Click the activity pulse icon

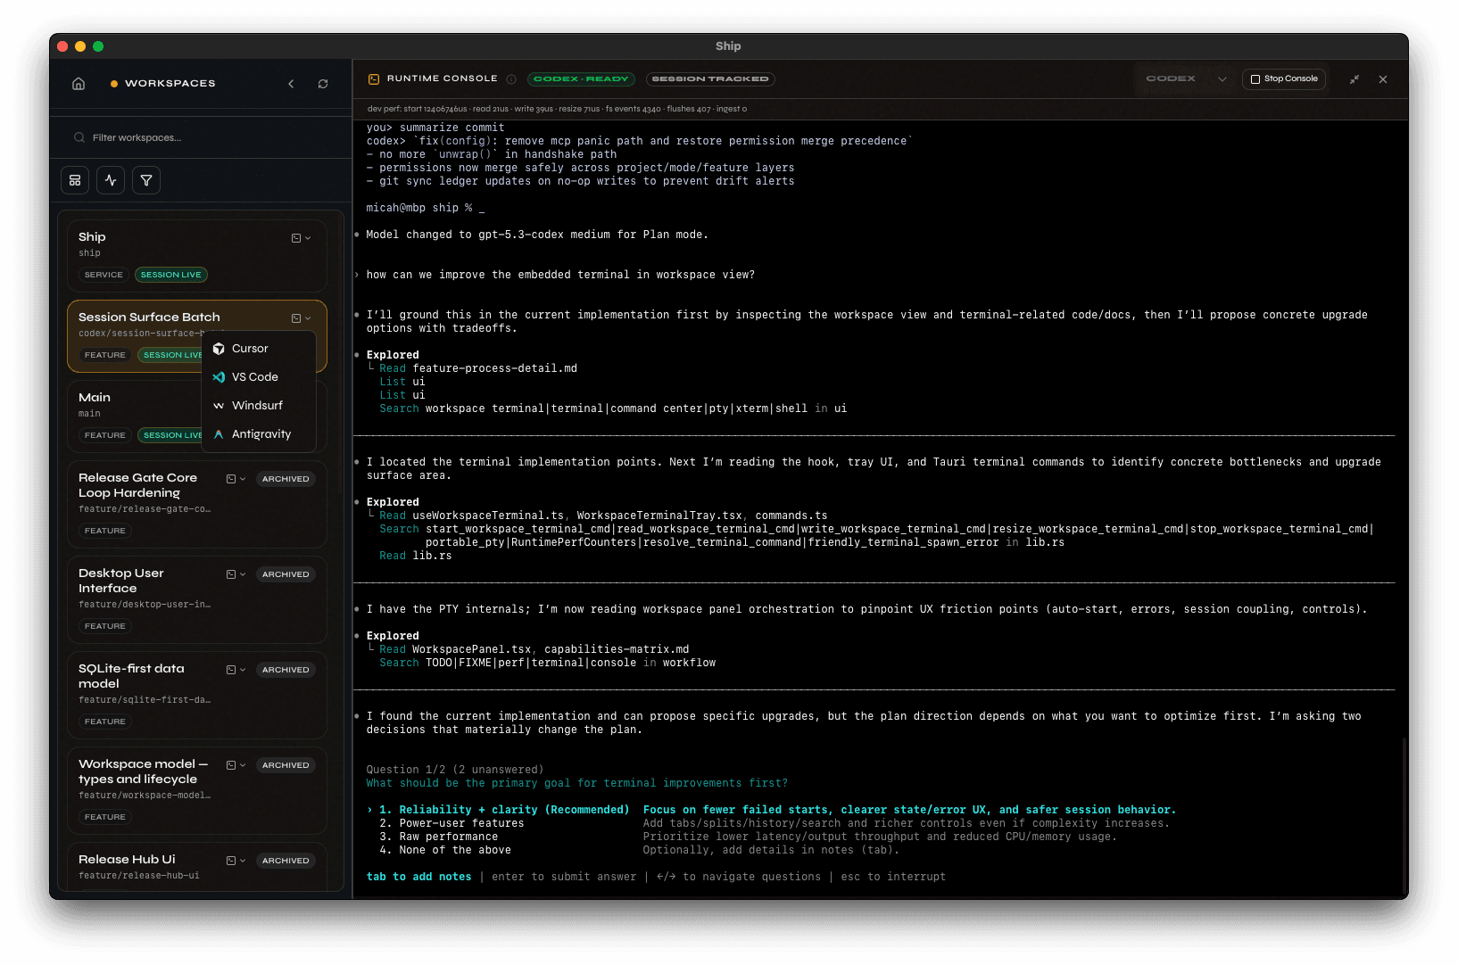pos(111,179)
